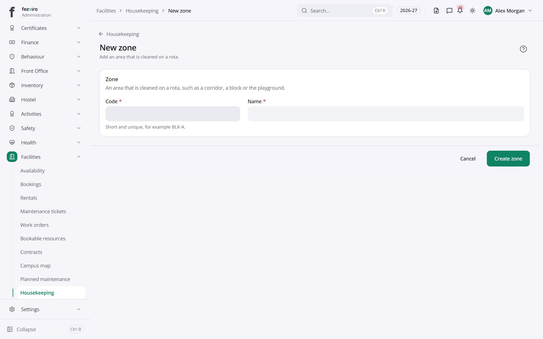Click the Settings gear icon

[12, 309]
